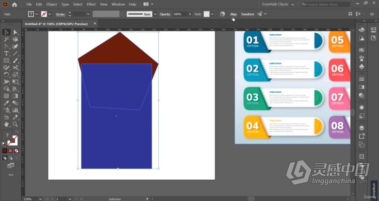379x201 pixels.
Task: Select the Selection tool (black arrow)
Action: click(x=6, y=32)
